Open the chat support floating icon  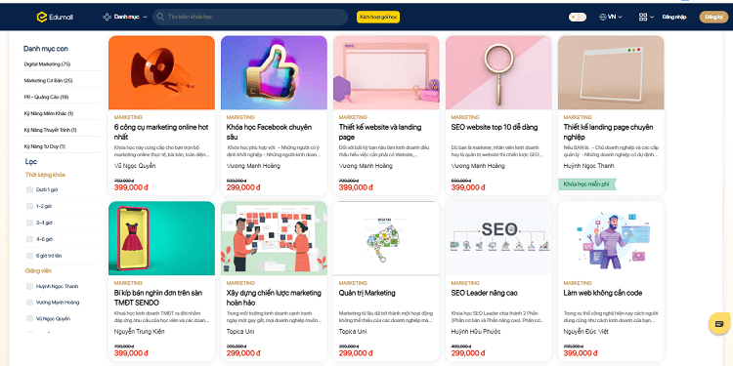tap(719, 323)
